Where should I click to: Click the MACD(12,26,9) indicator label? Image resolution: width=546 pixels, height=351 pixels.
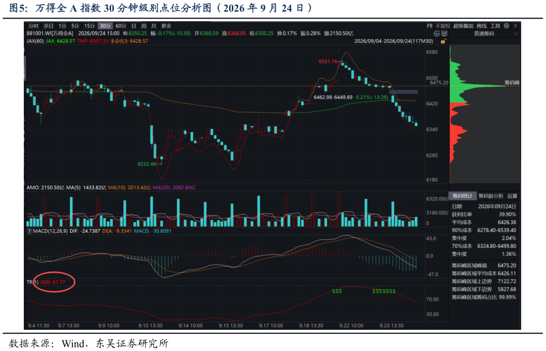pyautogui.click(x=50, y=231)
